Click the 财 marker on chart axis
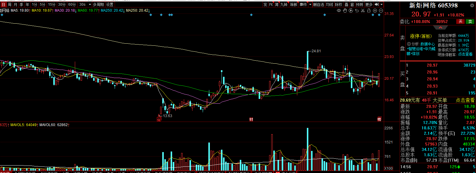476x173 pixels. (251, 119)
